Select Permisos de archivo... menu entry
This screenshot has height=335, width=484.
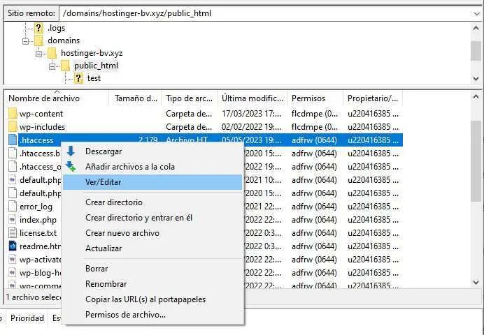[x=125, y=315]
